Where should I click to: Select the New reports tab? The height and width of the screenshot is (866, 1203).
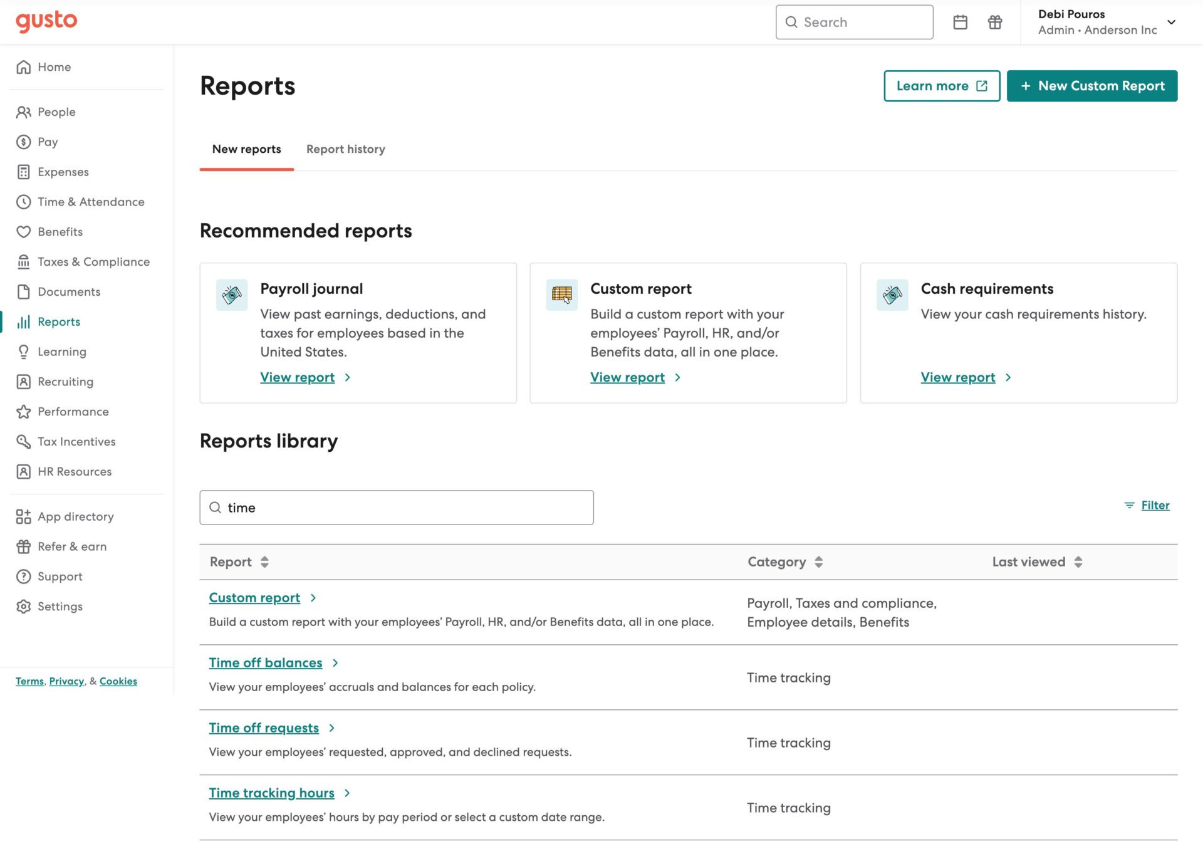246,149
